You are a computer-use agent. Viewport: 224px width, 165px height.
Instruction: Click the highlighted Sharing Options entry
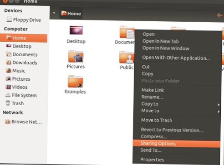tap(177, 144)
